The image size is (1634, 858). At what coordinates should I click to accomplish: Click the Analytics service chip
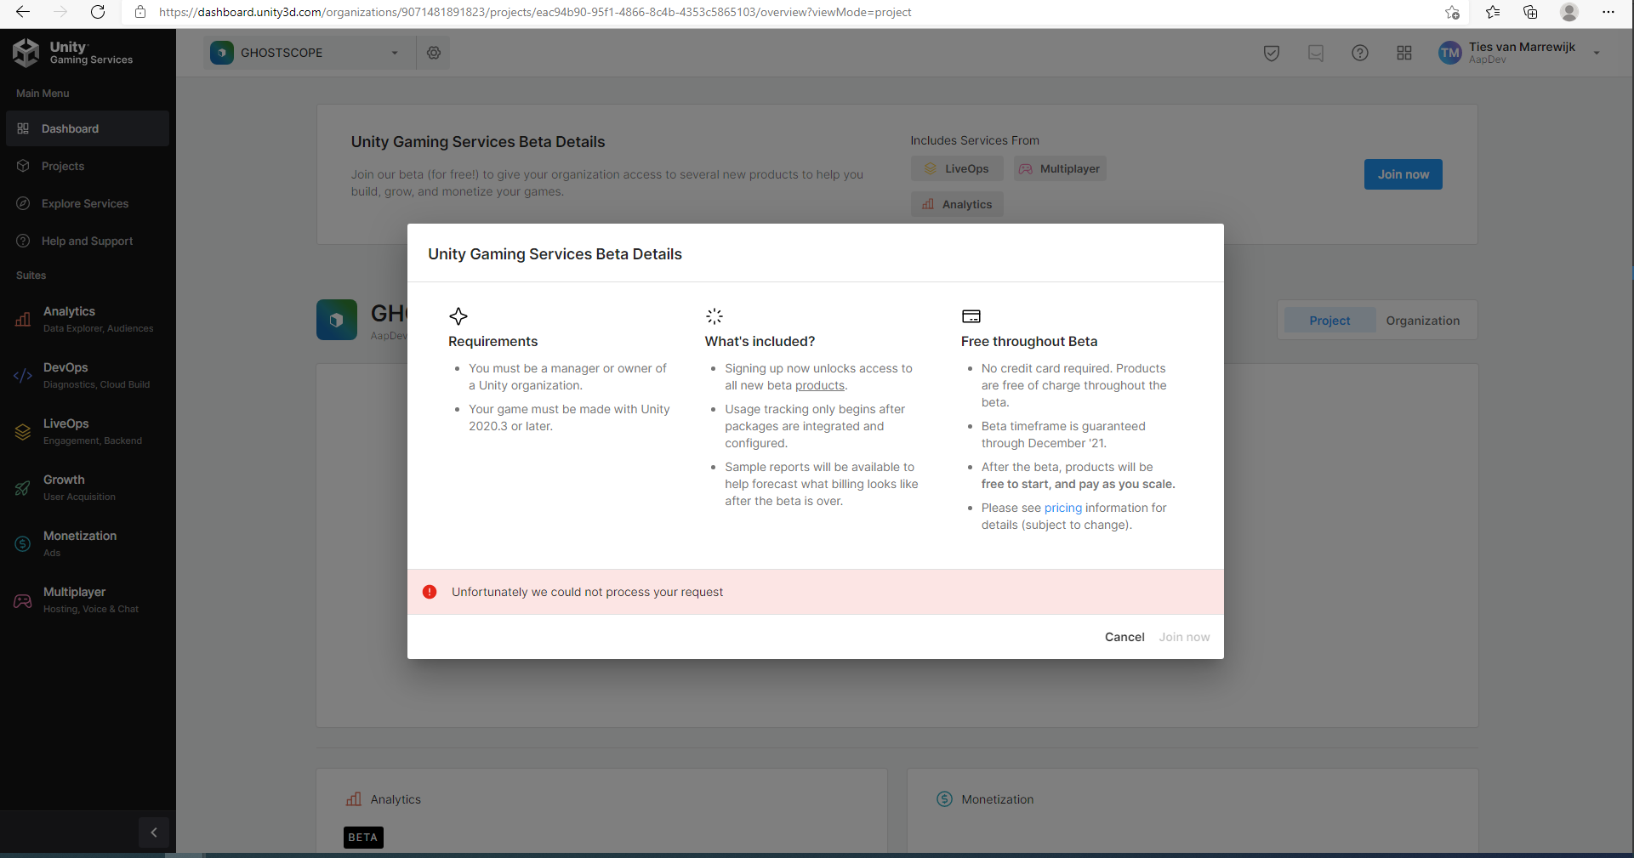(957, 204)
